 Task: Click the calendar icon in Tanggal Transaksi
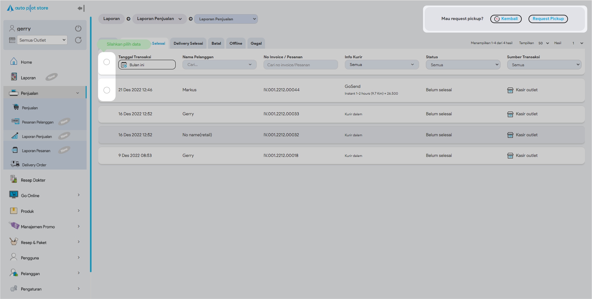tap(124, 65)
